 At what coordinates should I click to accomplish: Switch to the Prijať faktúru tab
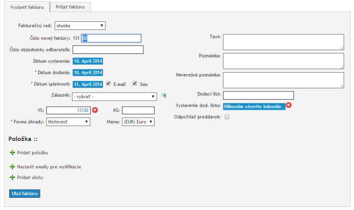pyautogui.click(x=70, y=7)
